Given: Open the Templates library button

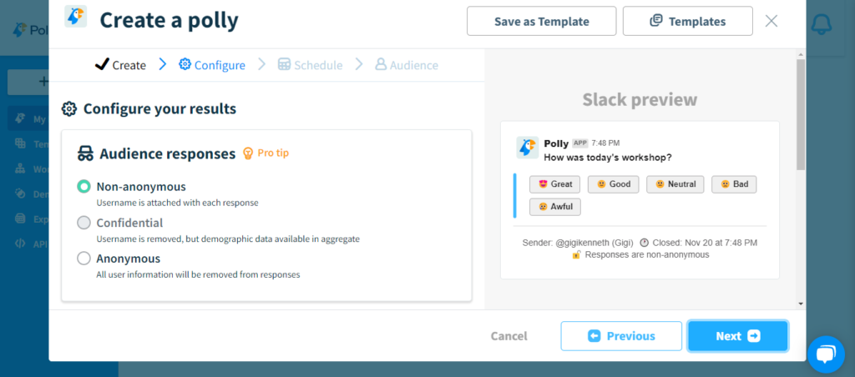Looking at the screenshot, I should [x=688, y=21].
